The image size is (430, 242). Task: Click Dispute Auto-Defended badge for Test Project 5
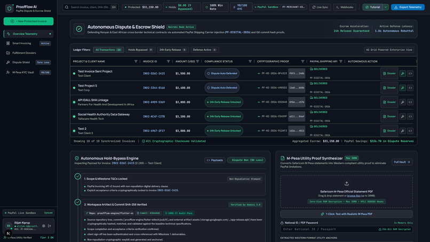(222, 88)
